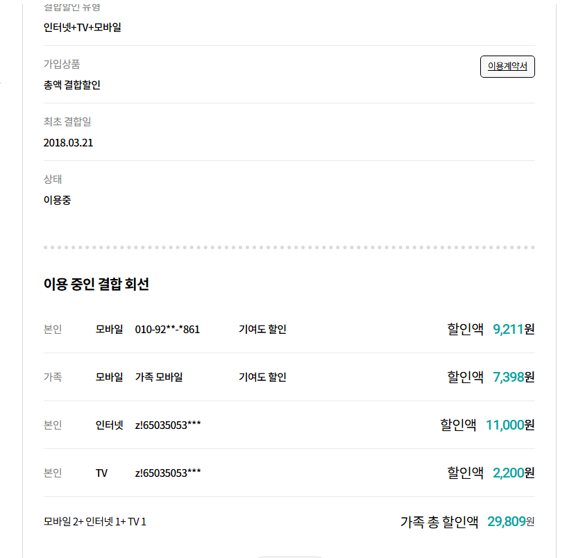Screen dimensions: 576x558
Task: Select the 가족 모바일 line entry
Action: point(159,378)
